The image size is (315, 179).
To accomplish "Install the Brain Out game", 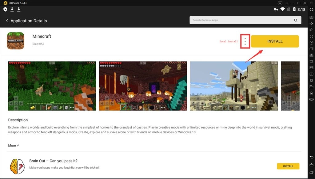I will click(x=288, y=166).
